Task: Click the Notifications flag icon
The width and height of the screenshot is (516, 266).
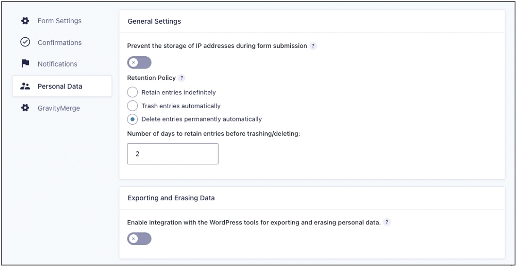Action: [25, 64]
